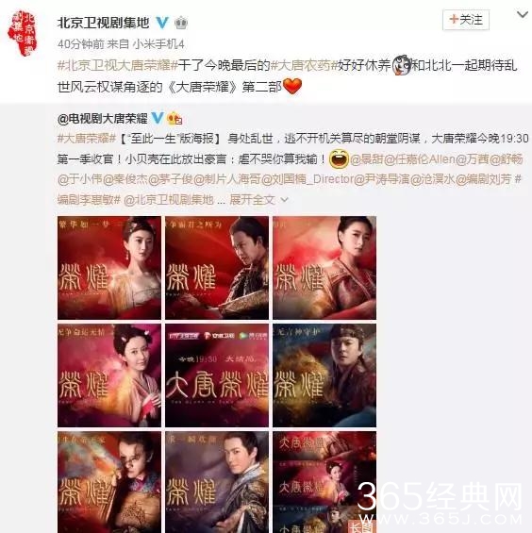Screen dimensions: 532x533
Task: Open the first poster thumbnail of woman
Action: [x=109, y=268]
